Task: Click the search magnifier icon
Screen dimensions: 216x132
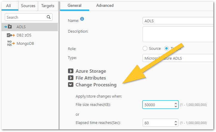Action: 49,17
